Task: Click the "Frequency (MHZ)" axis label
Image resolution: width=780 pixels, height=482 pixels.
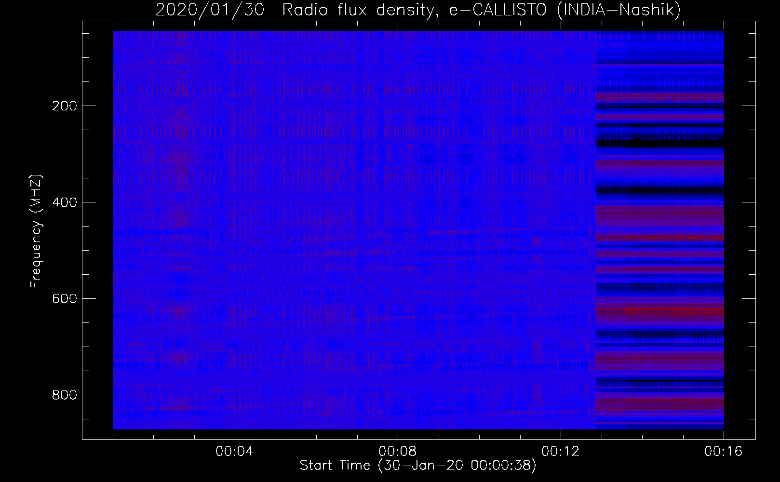Action: tap(36, 231)
